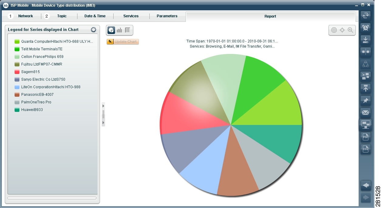Toggle the pin icon next to Update Chart
Viewport: 382px width, 208px height.
pyautogui.click(x=110, y=42)
